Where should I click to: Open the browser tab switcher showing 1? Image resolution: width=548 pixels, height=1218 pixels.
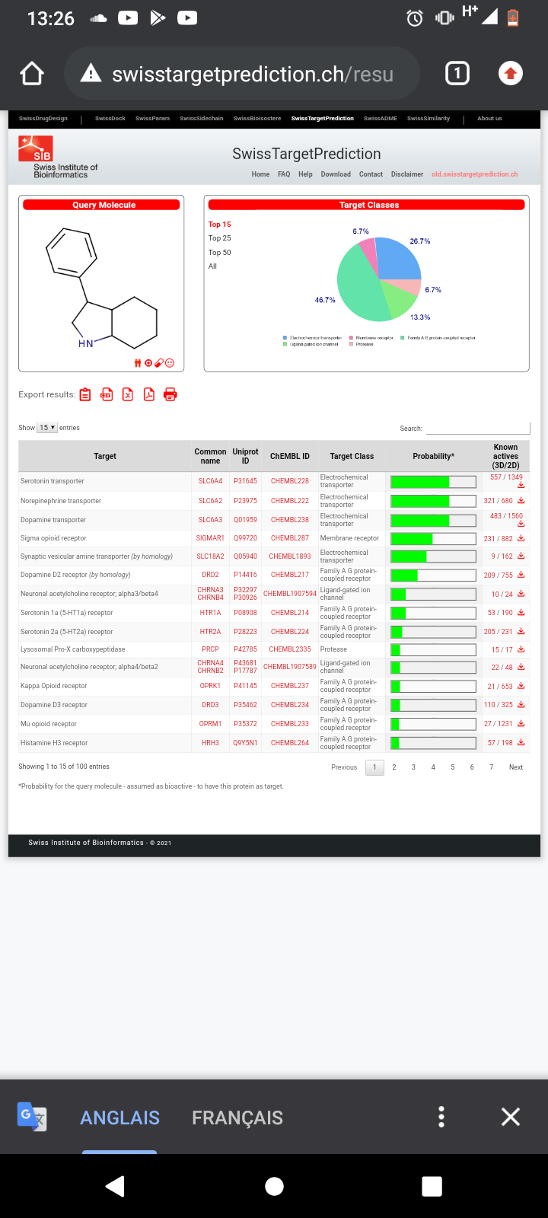coord(457,74)
